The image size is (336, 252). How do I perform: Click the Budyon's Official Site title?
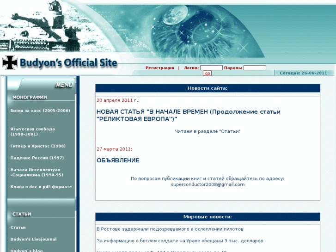pyautogui.click(x=68, y=63)
